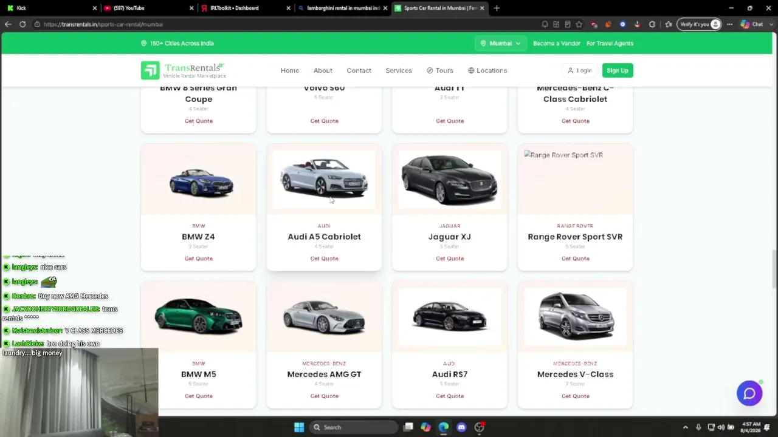Open the notification bell icon in address bar
This screenshot has width=778, height=437.
pos(545,24)
